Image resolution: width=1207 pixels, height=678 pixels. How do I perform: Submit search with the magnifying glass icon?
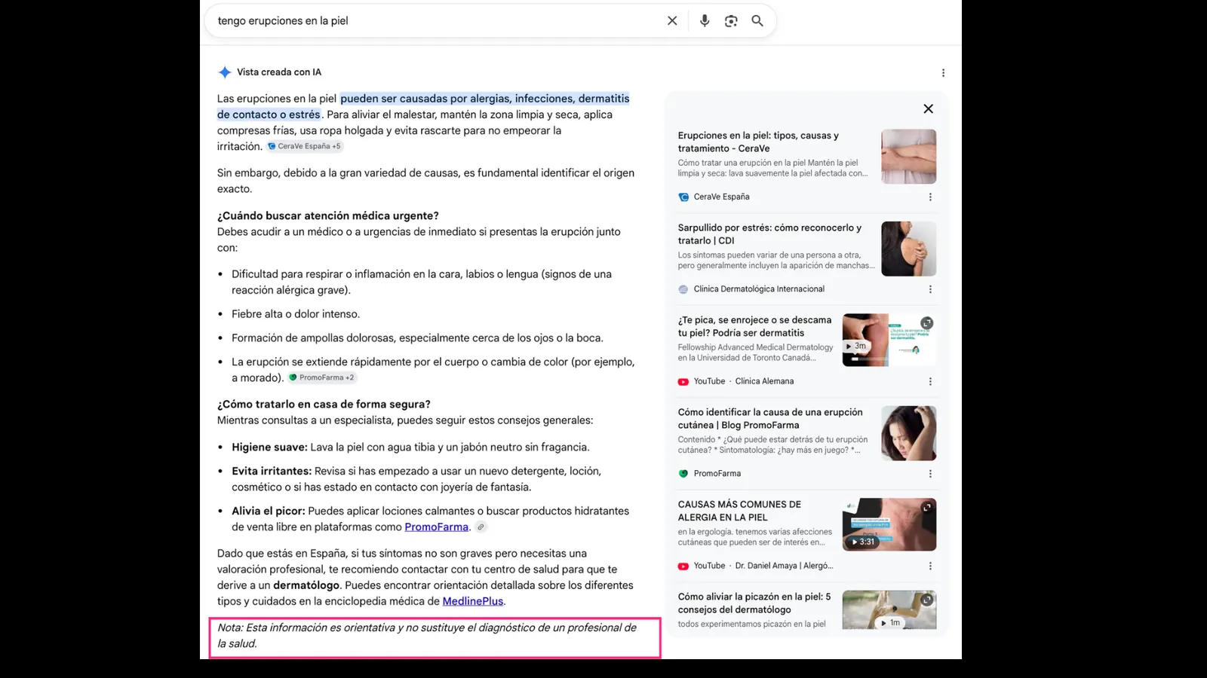pos(757,21)
